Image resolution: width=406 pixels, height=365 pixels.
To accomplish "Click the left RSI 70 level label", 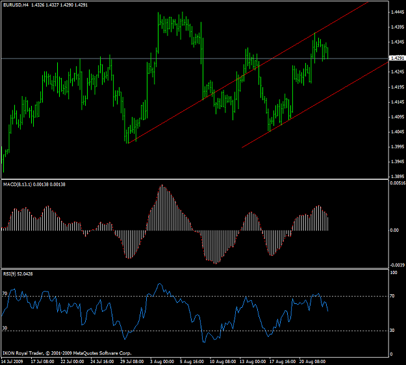I will click(x=5, y=294).
